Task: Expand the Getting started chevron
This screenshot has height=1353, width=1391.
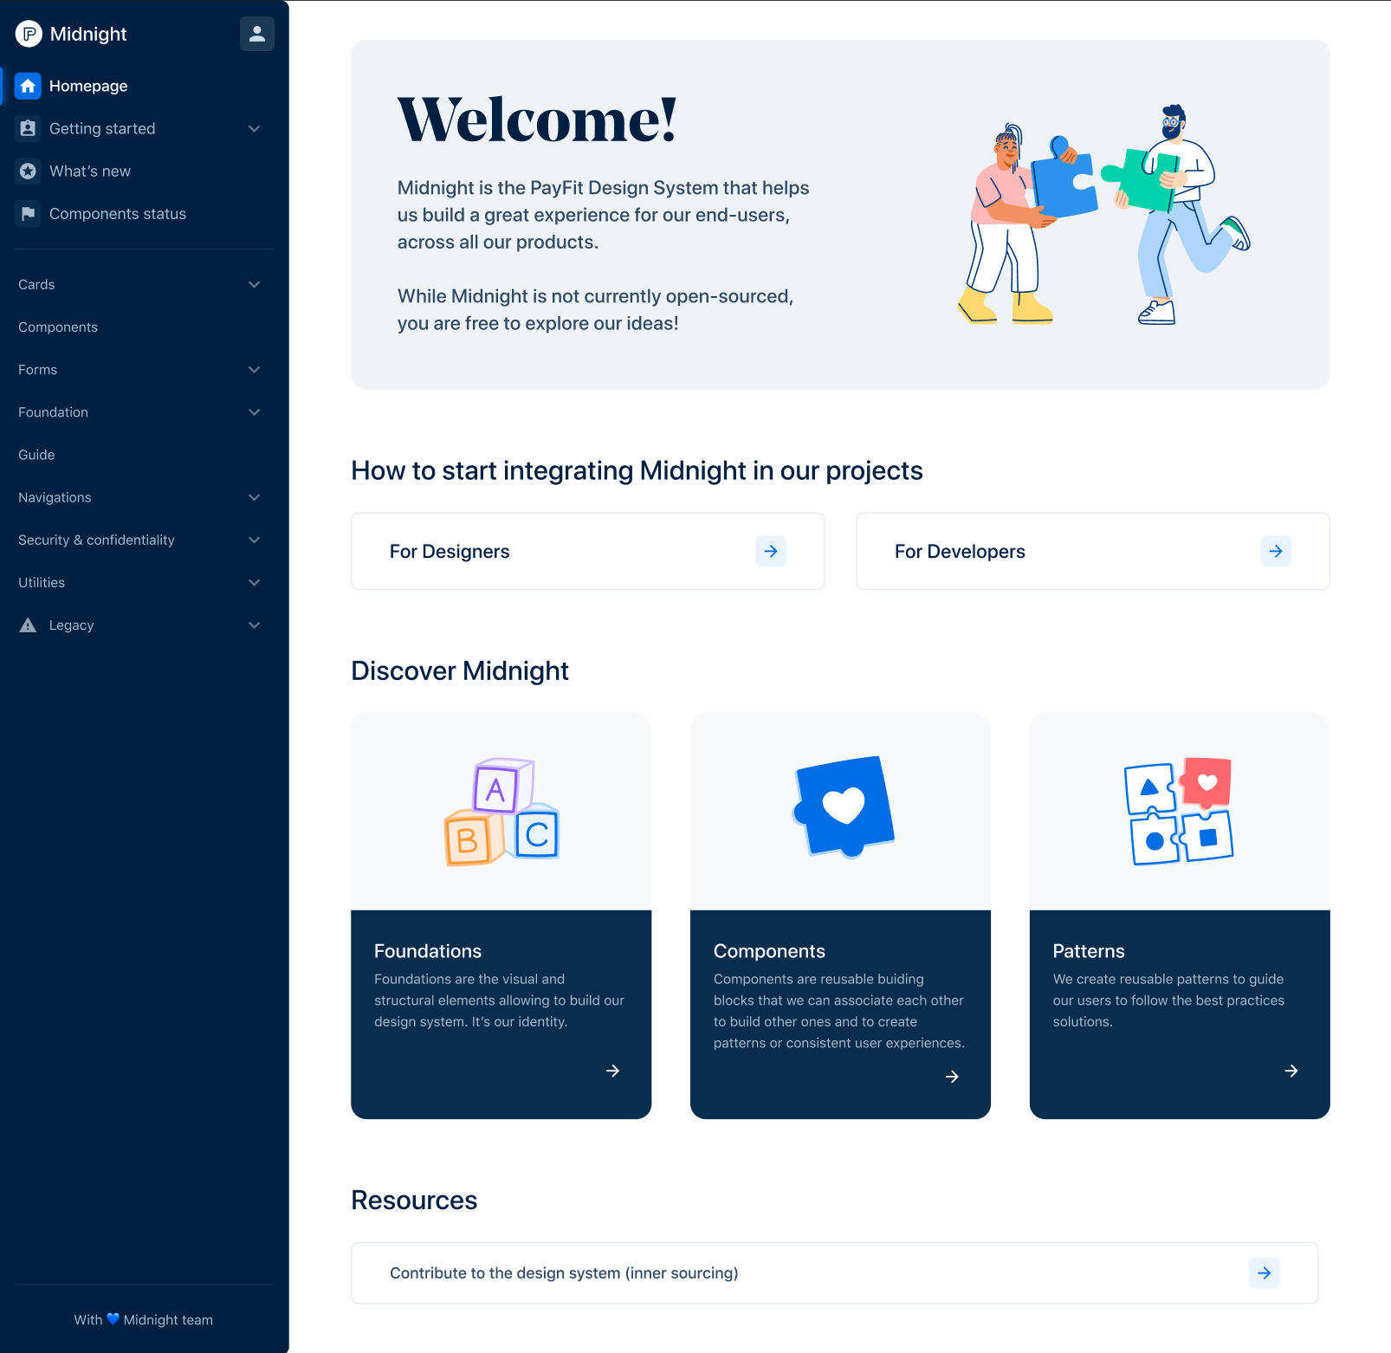Action: click(x=255, y=128)
